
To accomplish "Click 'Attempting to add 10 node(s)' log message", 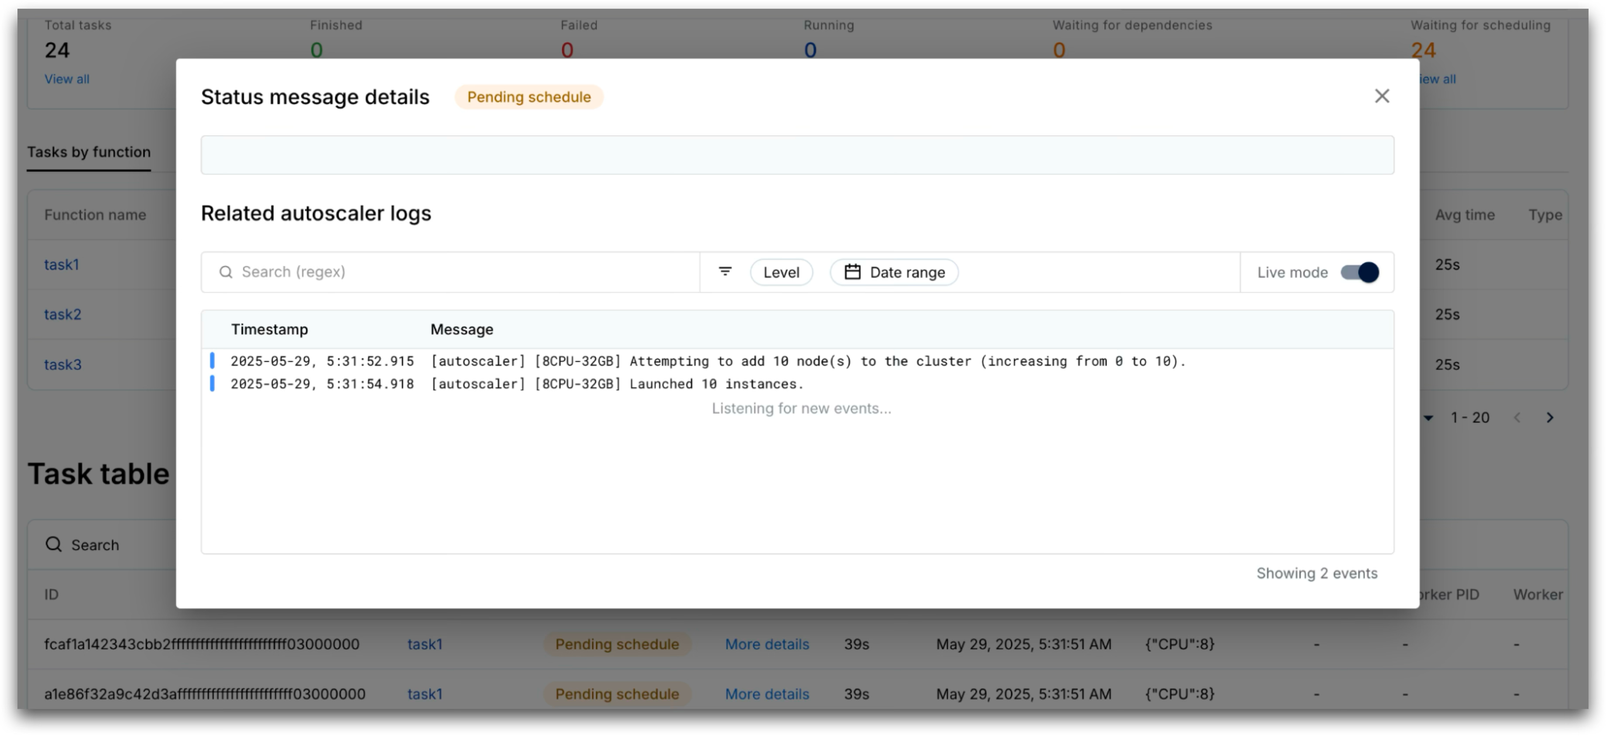I will click(808, 361).
